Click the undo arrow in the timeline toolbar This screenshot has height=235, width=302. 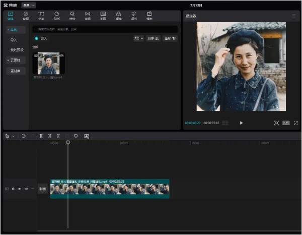[24, 136]
